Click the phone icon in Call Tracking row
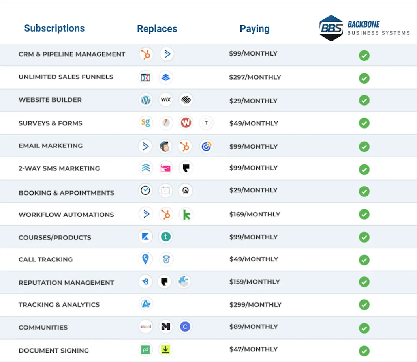This screenshot has height=362, width=417. pyautogui.click(x=166, y=259)
